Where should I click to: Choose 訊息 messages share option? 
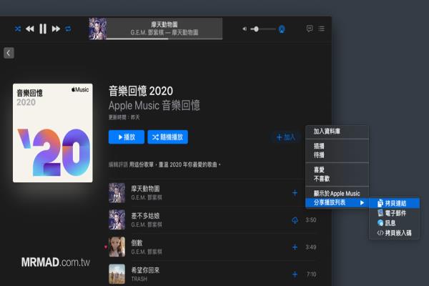tap(394, 223)
